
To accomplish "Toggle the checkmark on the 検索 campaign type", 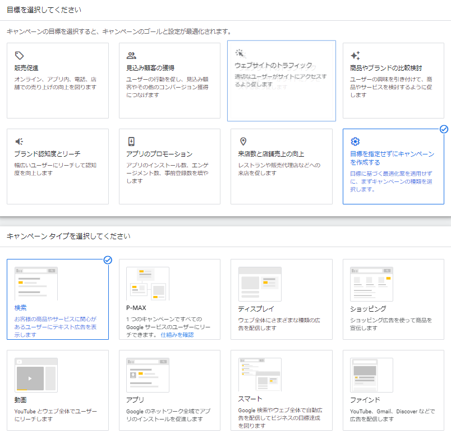I will [x=108, y=259].
